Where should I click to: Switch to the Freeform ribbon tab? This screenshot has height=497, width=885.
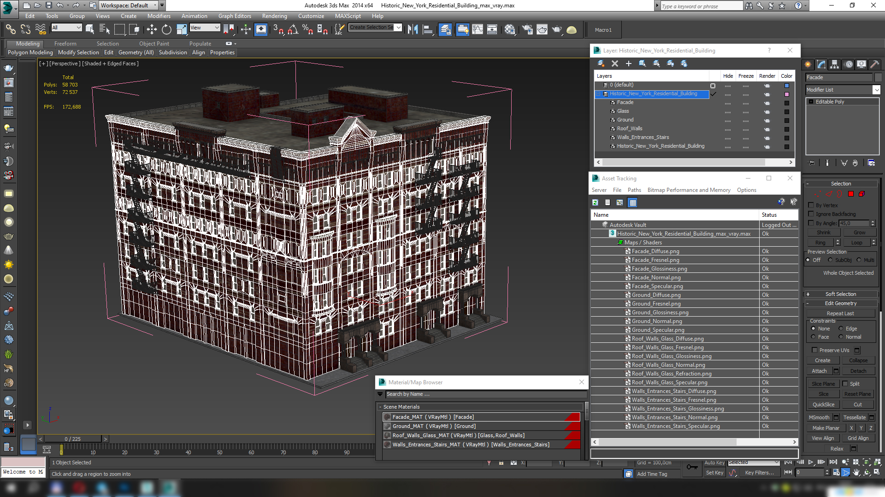point(65,44)
